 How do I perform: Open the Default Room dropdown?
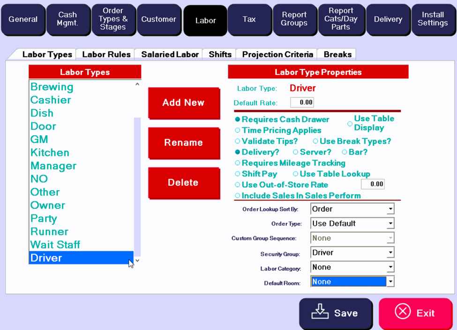coord(352,282)
